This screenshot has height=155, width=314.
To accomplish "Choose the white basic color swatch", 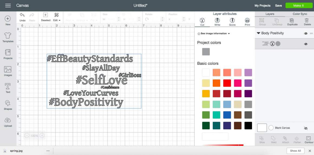I will 206,72.
